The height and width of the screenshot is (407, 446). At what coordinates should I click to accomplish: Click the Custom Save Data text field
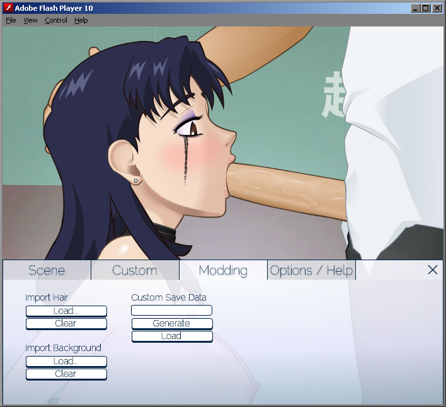coord(171,310)
